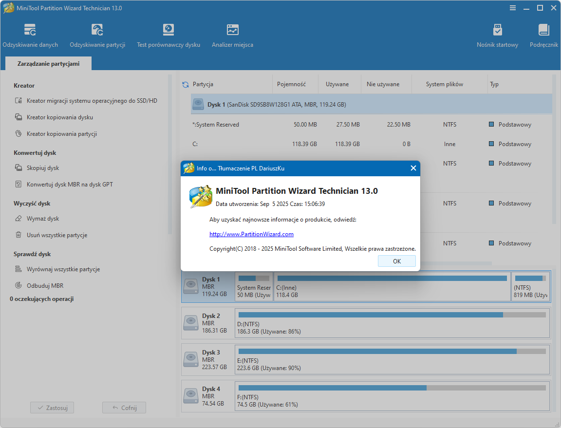Click the Kreator kopiowania partycji label
This screenshot has width=561, height=428.
pyautogui.click(x=62, y=134)
